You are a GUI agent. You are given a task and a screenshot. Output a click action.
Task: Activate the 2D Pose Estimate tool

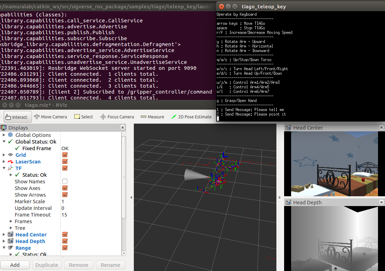[x=191, y=117]
